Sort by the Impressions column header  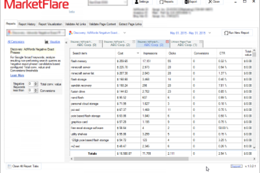pyautogui.click(x=153, y=53)
